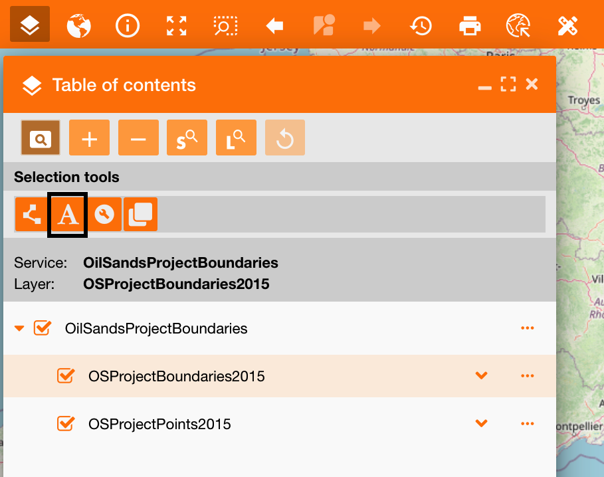
Task: Select the OSProjectBoundaries2015 layer name
Action: coord(177,376)
